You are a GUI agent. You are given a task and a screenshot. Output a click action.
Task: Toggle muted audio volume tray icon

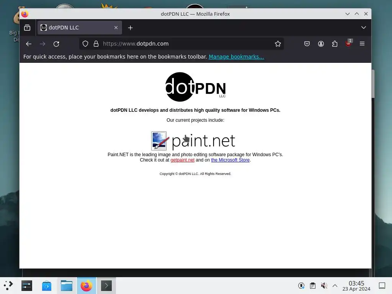pyautogui.click(x=324, y=286)
